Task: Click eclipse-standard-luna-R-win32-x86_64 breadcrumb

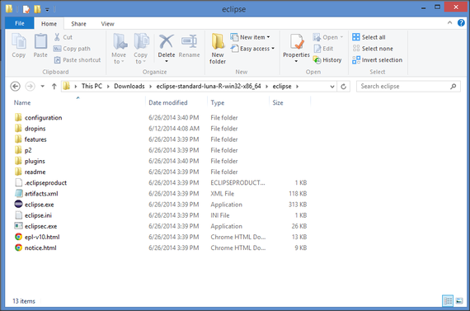Action: pos(209,87)
